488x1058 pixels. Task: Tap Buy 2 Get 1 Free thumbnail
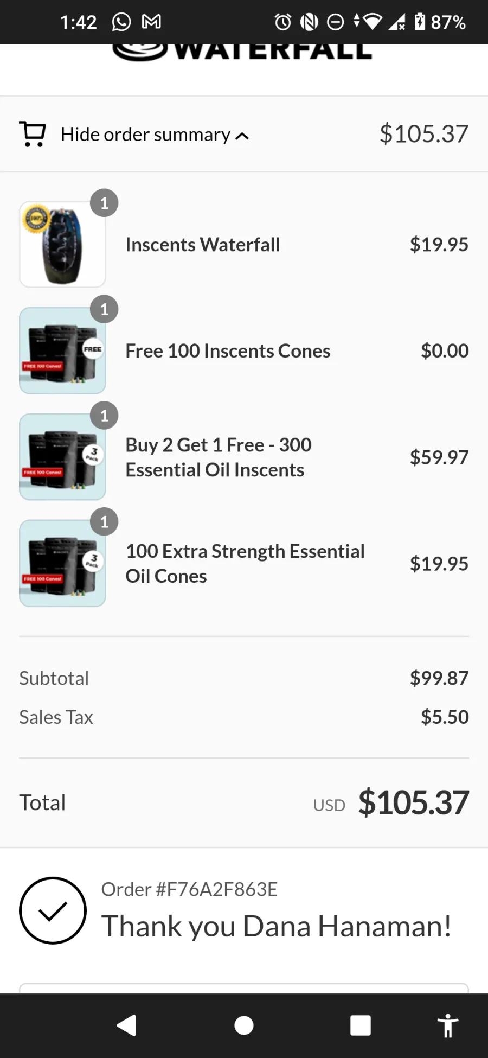(x=62, y=457)
